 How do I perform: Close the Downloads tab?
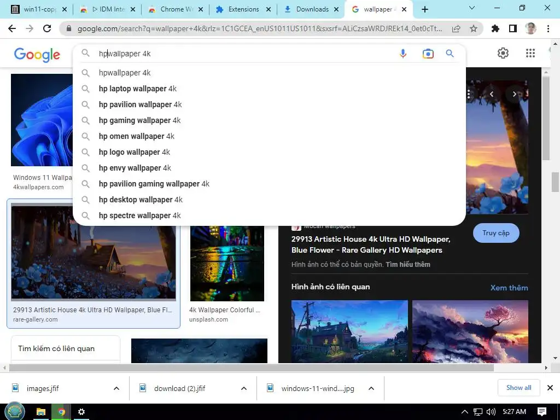336,9
